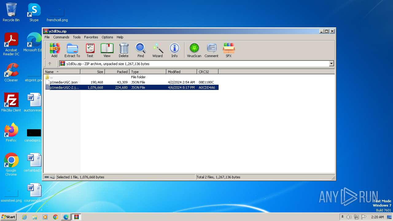Open CCleaner desktop shortcut
The image size is (393, 221).
[11, 72]
